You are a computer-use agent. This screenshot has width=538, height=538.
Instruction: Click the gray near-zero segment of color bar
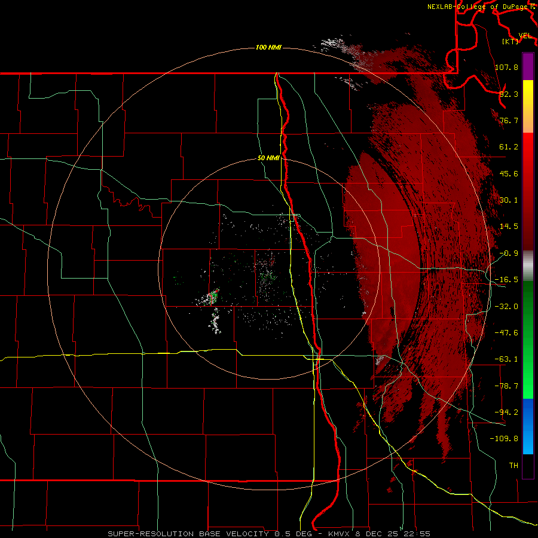528,266
